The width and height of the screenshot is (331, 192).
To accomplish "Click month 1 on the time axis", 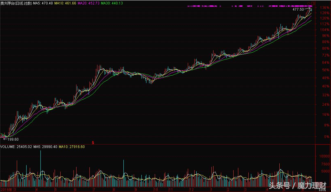I will [x=211, y=189].
